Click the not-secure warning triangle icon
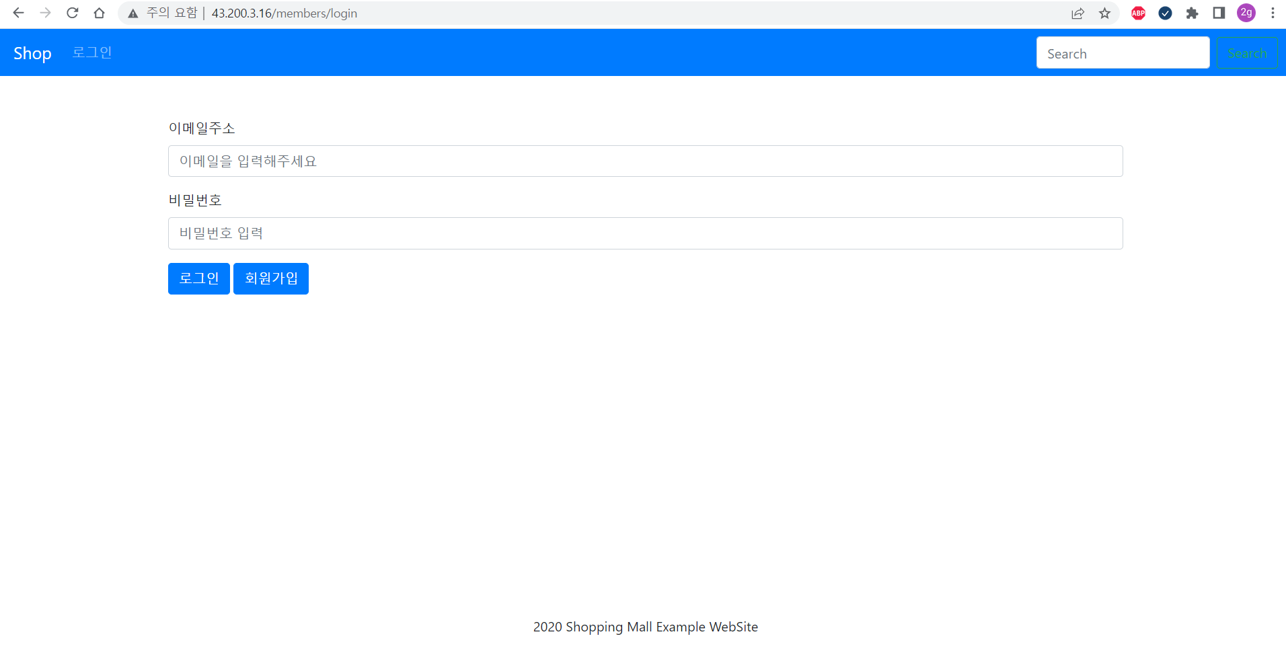The width and height of the screenshot is (1286, 659). click(133, 13)
